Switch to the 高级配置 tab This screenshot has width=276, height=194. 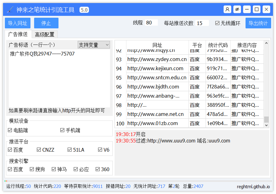pyautogui.click(x=44, y=34)
